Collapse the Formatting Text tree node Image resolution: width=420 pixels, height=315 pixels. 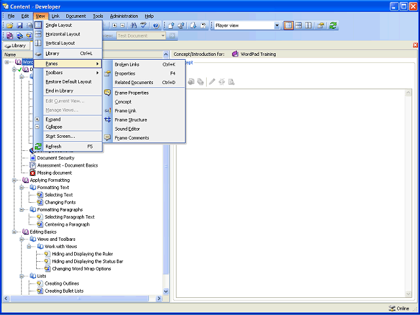(22, 187)
